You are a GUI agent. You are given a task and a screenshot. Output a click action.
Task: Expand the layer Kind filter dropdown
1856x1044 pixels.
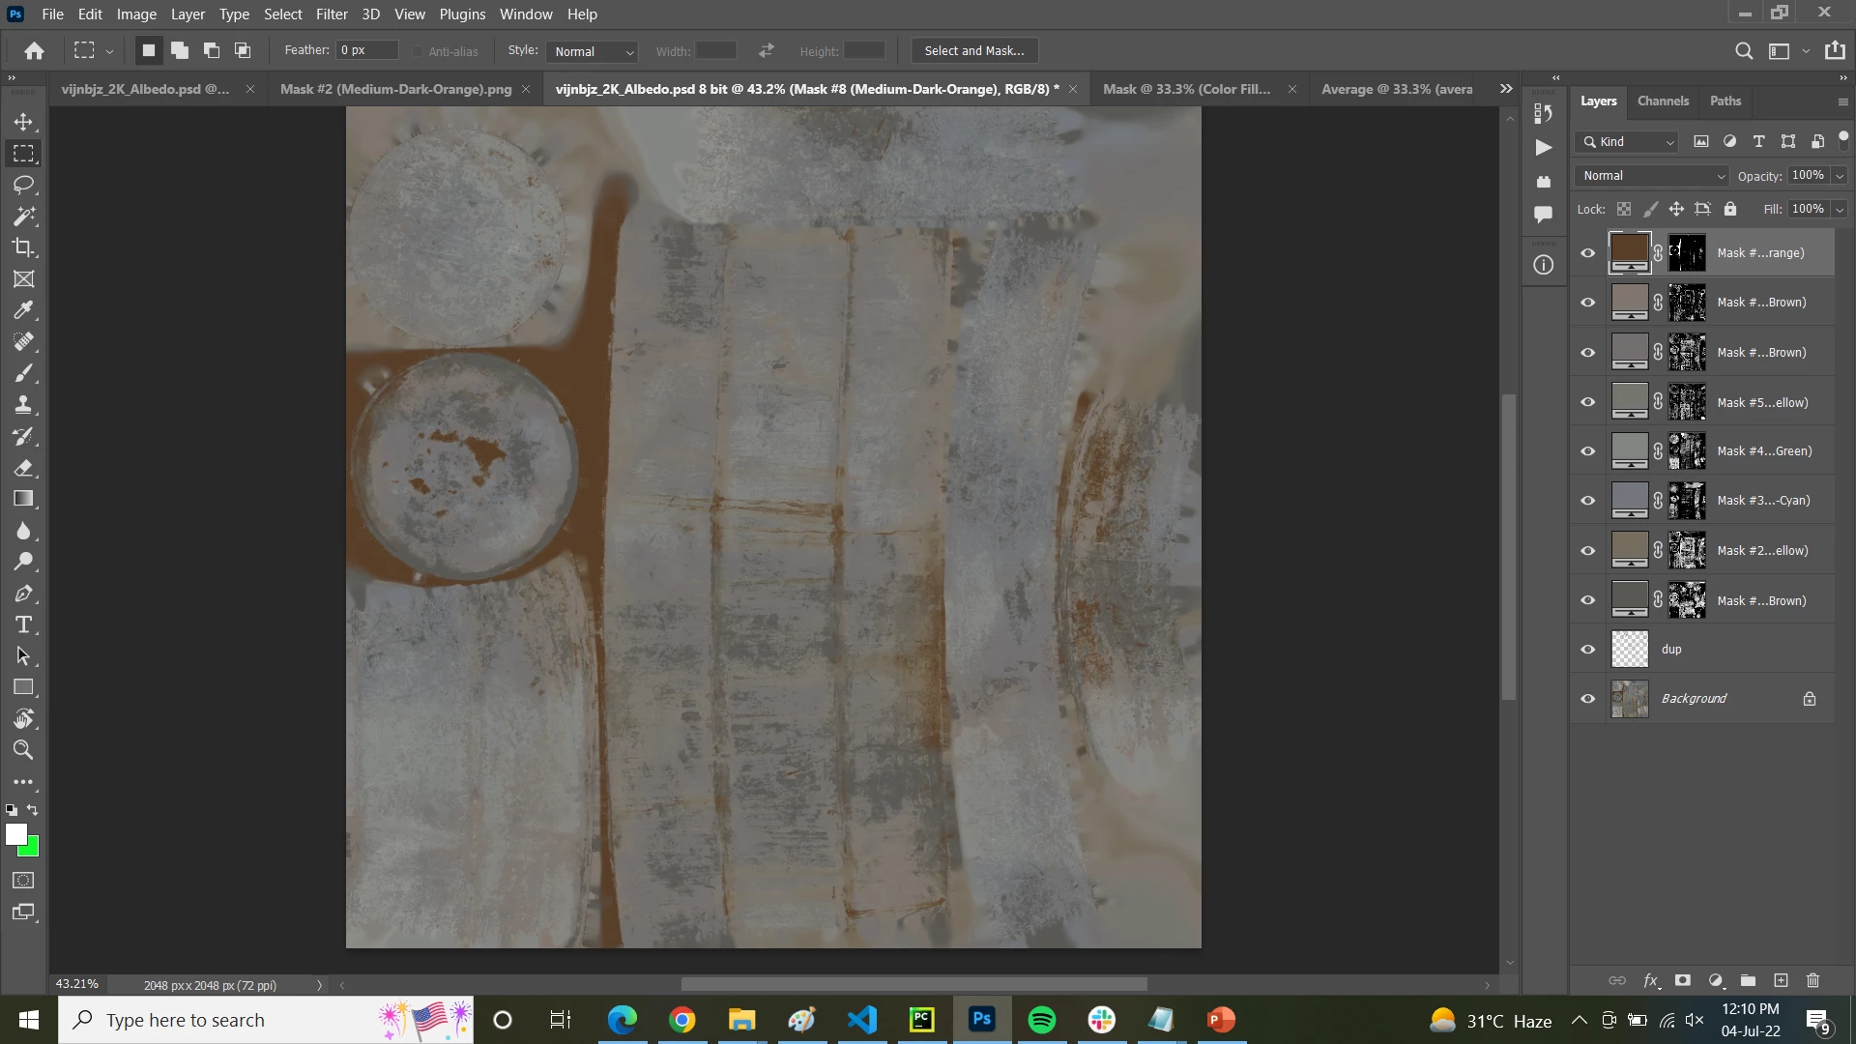[1628, 142]
